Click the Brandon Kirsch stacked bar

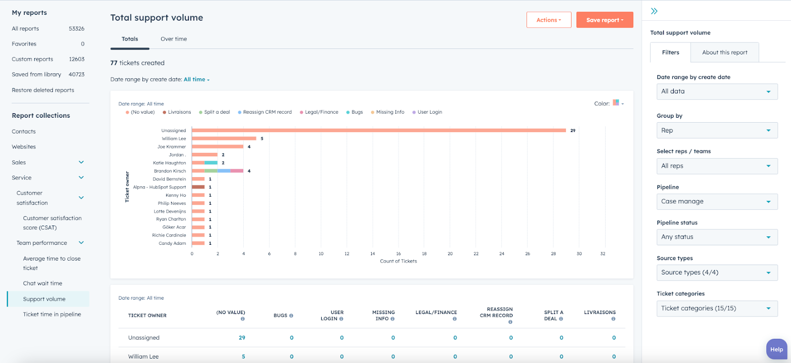[218, 171]
